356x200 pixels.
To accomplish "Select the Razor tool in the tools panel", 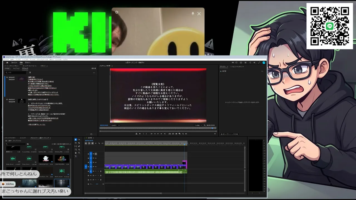I will click(x=79, y=143).
